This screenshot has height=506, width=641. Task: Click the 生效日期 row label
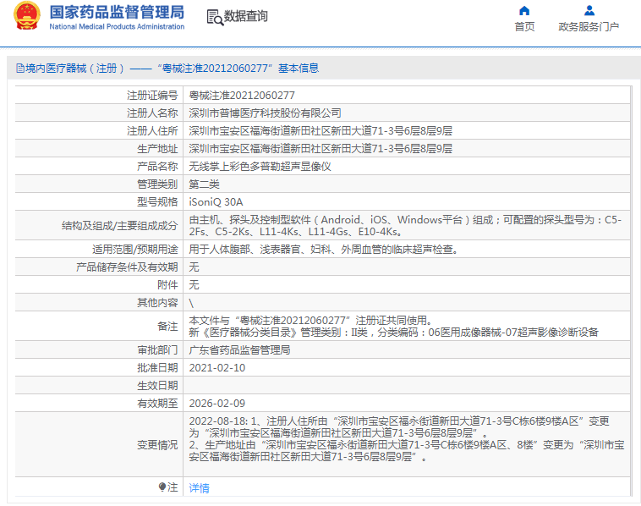(x=157, y=385)
